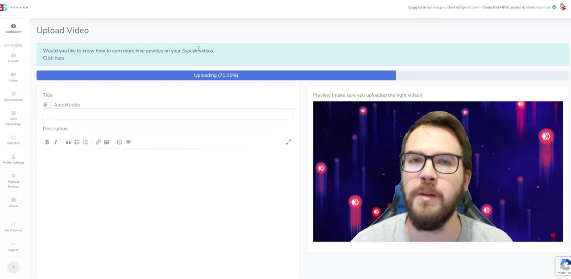Open the Videos section in sidebar
The height and width of the screenshot is (279, 571).
[x=13, y=77]
